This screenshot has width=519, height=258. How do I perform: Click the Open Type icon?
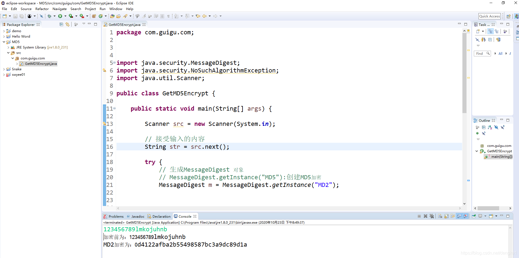(x=112, y=16)
